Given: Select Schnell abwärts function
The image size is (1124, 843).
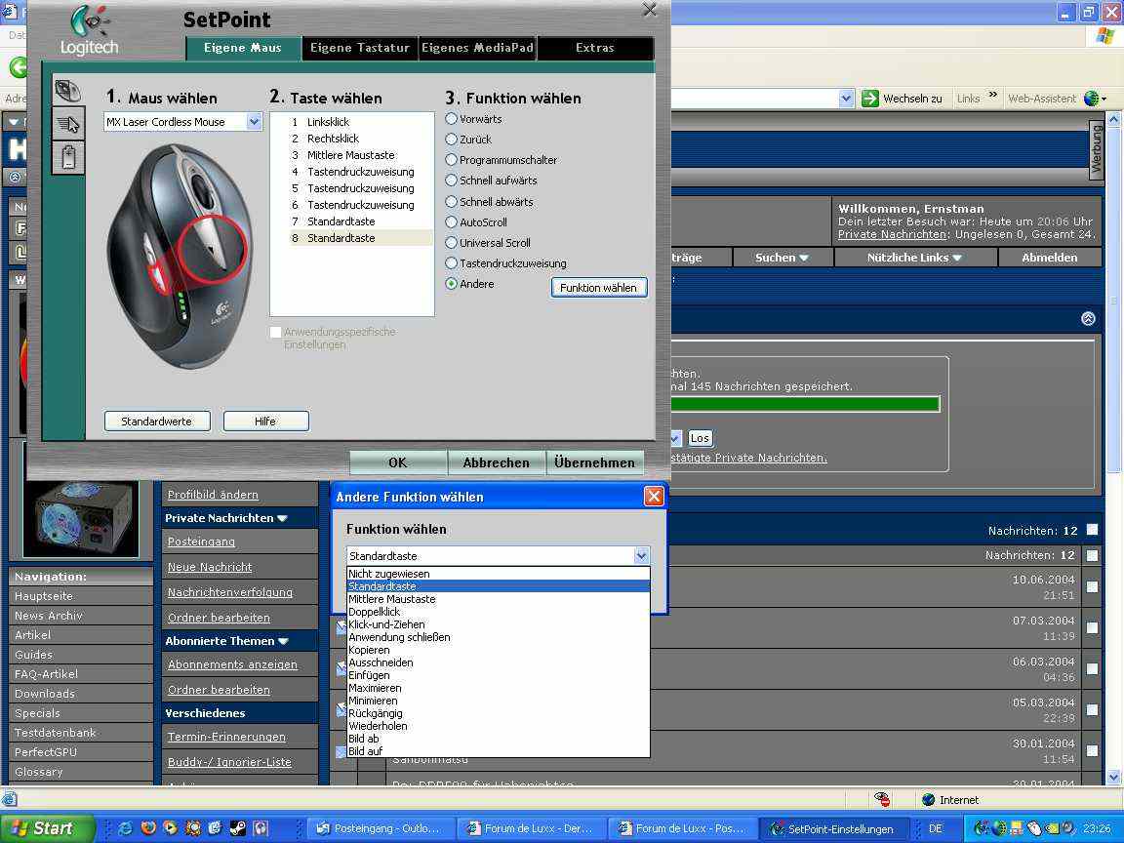Looking at the screenshot, I should click(452, 201).
